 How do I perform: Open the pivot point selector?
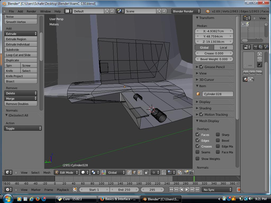point(95,172)
